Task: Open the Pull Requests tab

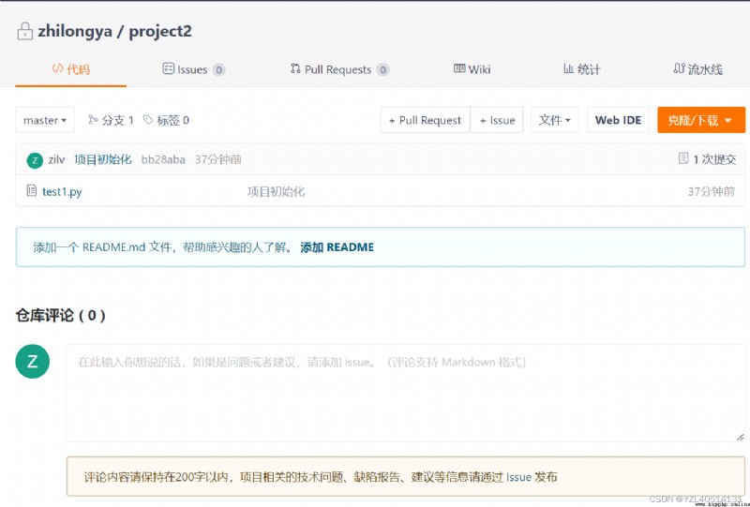Action: click(339, 70)
